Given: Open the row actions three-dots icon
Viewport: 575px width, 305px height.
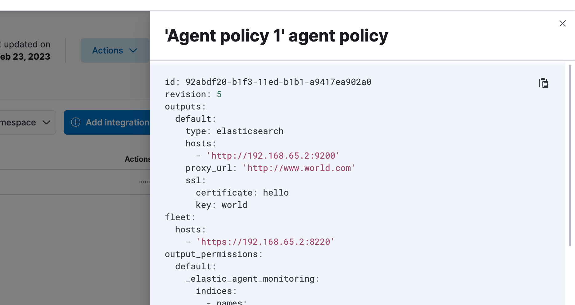Looking at the screenshot, I should tap(145, 182).
